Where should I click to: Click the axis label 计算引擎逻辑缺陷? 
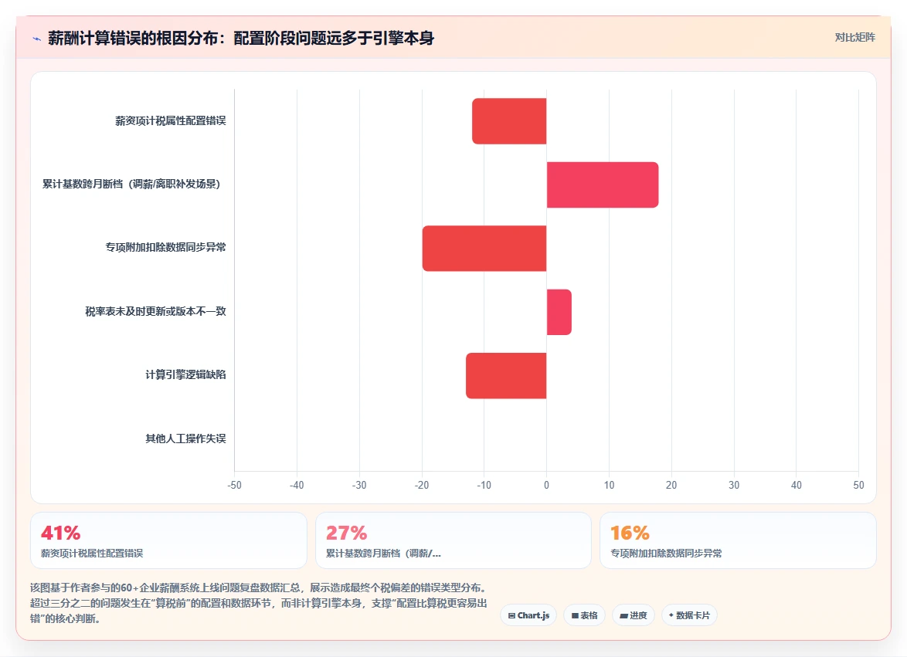(185, 375)
